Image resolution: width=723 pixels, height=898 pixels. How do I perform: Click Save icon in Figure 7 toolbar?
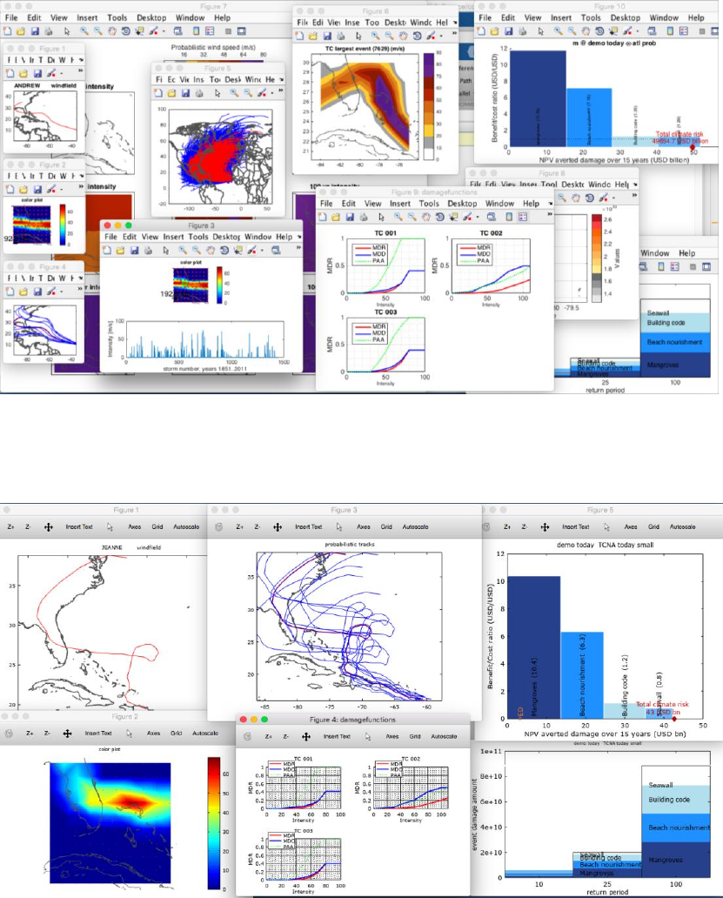35,31
